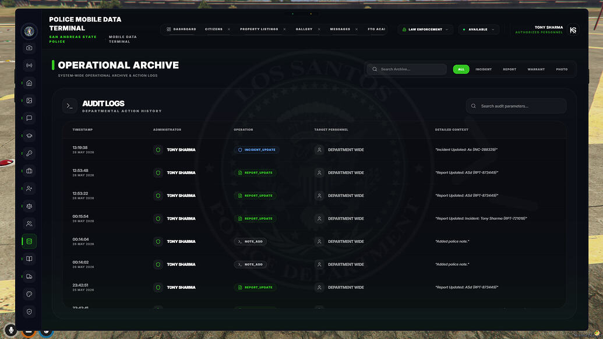The height and width of the screenshot is (339, 603).
Task: Switch to the Property Listings tab
Action: point(259,29)
